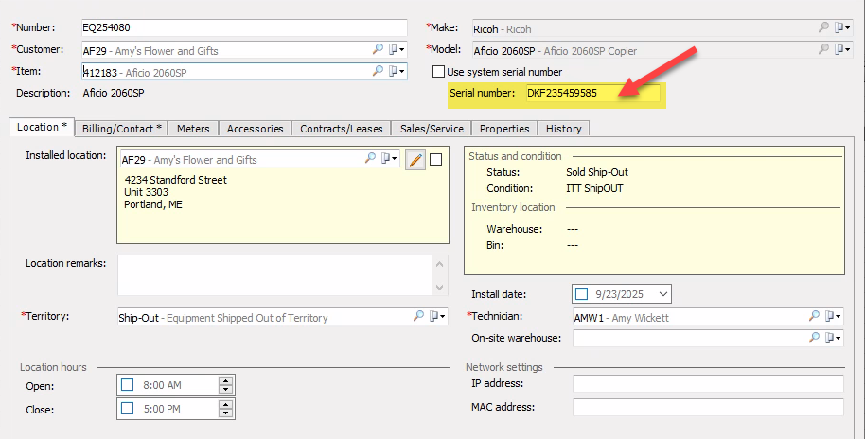865x439 pixels.
Task: Select the History tab
Action: coord(563,129)
